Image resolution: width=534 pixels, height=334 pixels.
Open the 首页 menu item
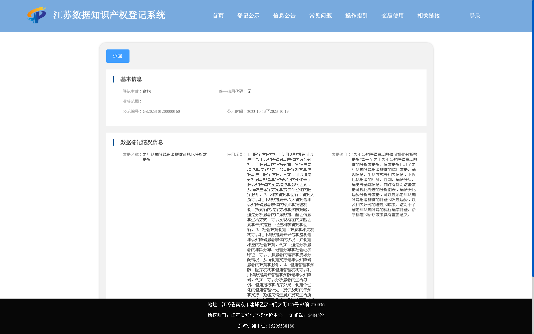click(x=218, y=16)
